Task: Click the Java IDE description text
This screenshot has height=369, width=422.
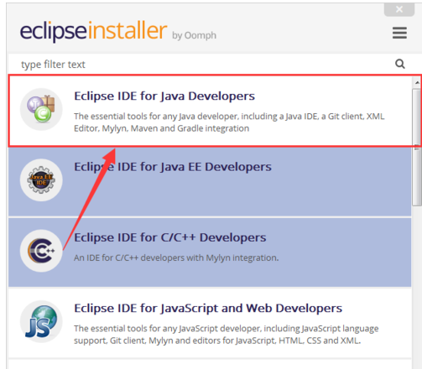Action: tap(229, 122)
